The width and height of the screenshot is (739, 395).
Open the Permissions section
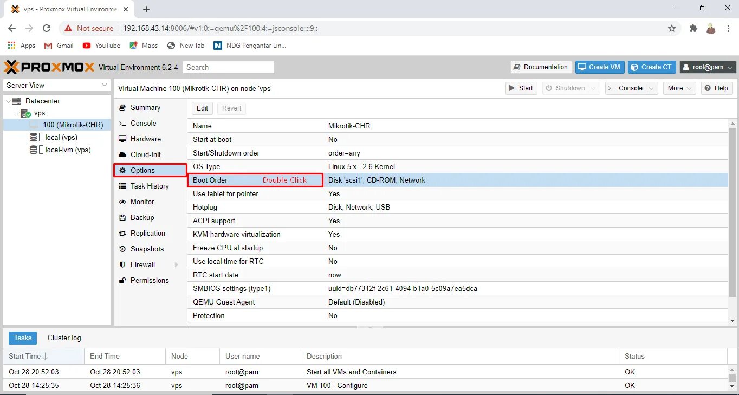coord(150,280)
